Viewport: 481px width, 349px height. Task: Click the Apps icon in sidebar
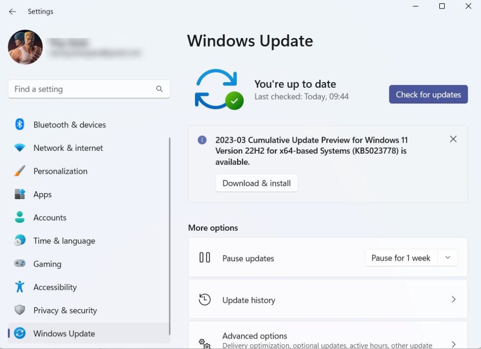pyautogui.click(x=20, y=194)
